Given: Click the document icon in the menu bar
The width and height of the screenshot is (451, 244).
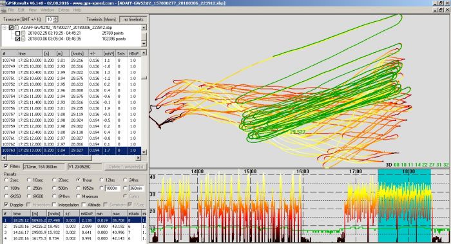Looking at the screenshot, I should click(x=3, y=10).
